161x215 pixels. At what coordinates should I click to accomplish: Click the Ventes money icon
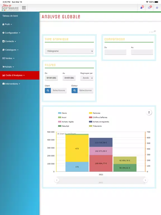coord(4,58)
